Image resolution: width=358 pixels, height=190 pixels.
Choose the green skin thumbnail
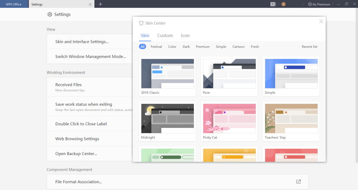[x=168, y=155]
